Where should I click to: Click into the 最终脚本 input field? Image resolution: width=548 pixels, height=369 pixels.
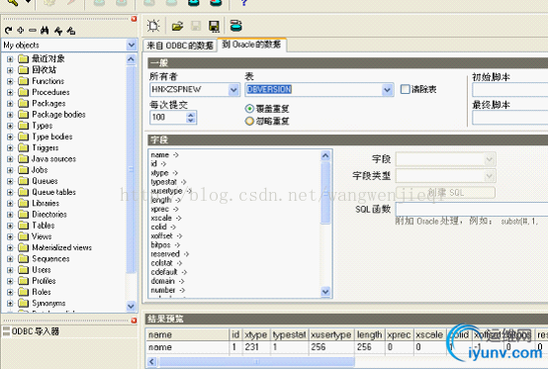[510, 118]
